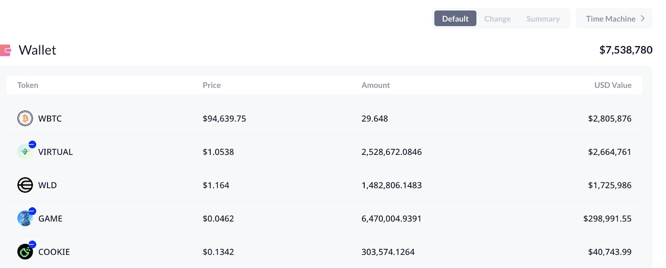Switch to the Default view
The width and height of the screenshot is (666, 268).
[x=455, y=19]
